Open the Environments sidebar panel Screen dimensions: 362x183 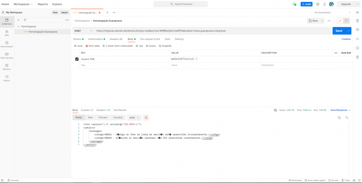point(7,44)
